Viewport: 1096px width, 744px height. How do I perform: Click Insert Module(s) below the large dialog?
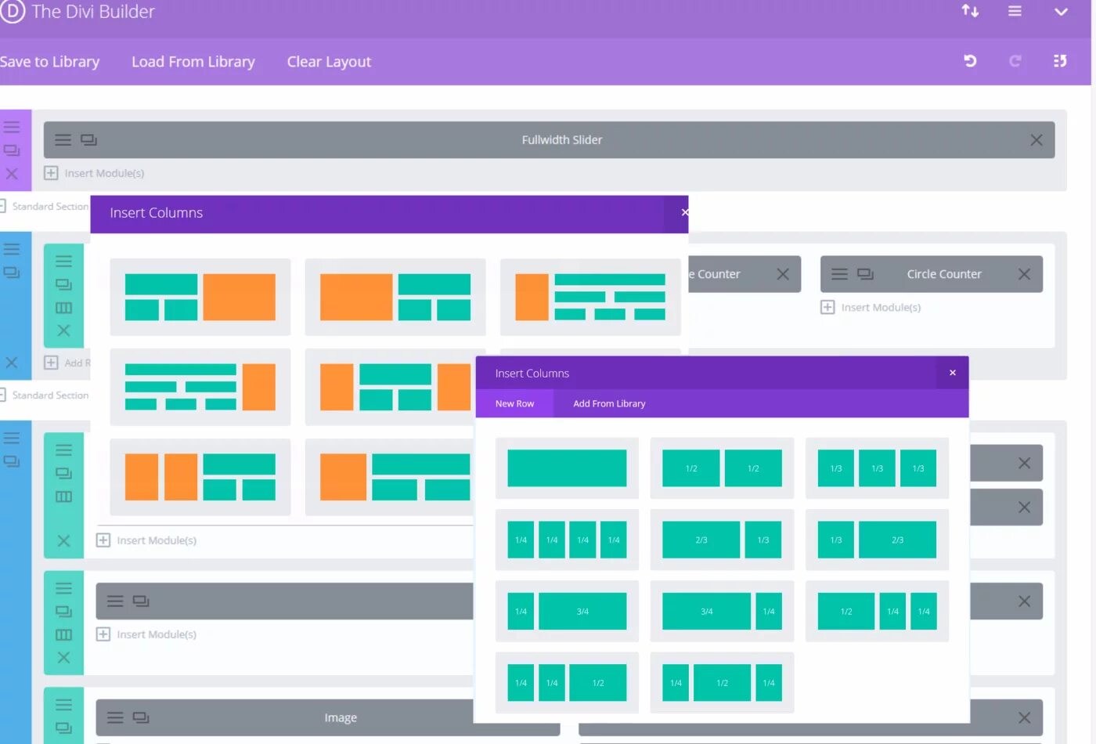[146, 540]
